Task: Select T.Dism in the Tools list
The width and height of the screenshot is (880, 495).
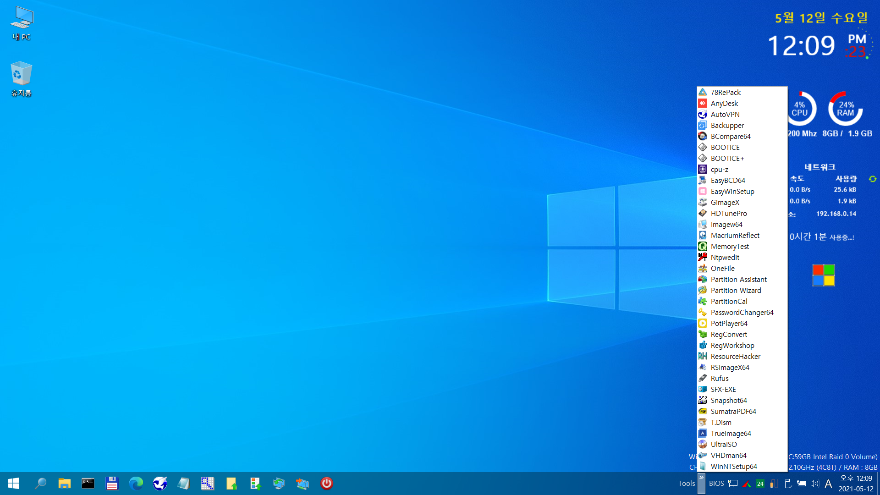Action: pyautogui.click(x=742, y=422)
